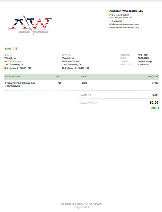Select invoice number 'AWL-1984'
The height and width of the screenshot is (212, 162).
click(x=143, y=55)
